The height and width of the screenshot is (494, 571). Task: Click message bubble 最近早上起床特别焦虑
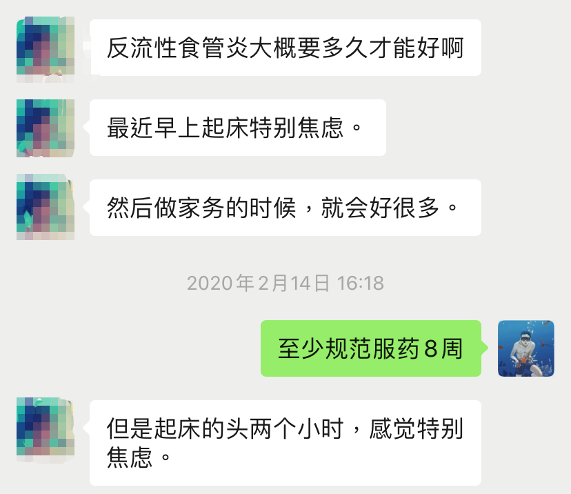click(238, 128)
